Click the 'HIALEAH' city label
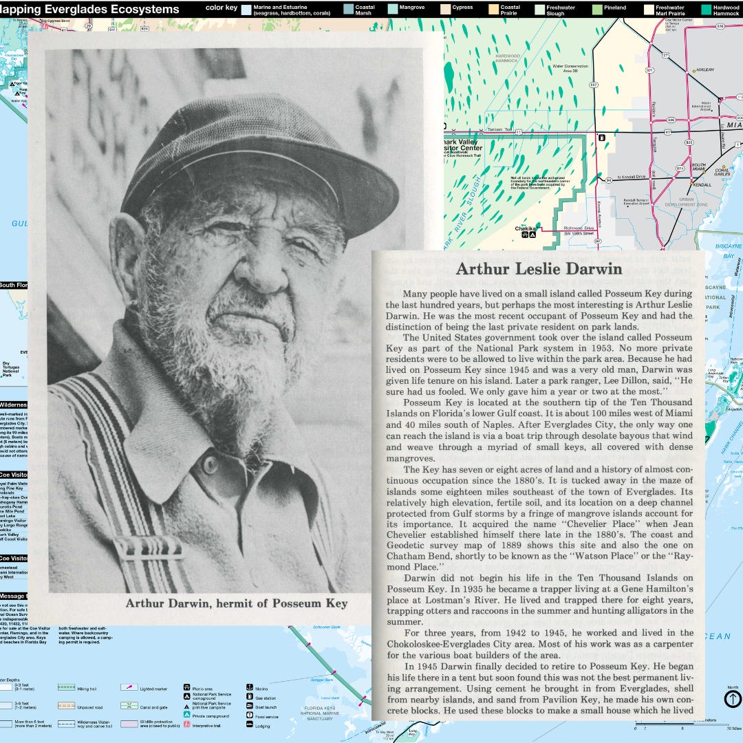743x743 pixels. coord(705,69)
